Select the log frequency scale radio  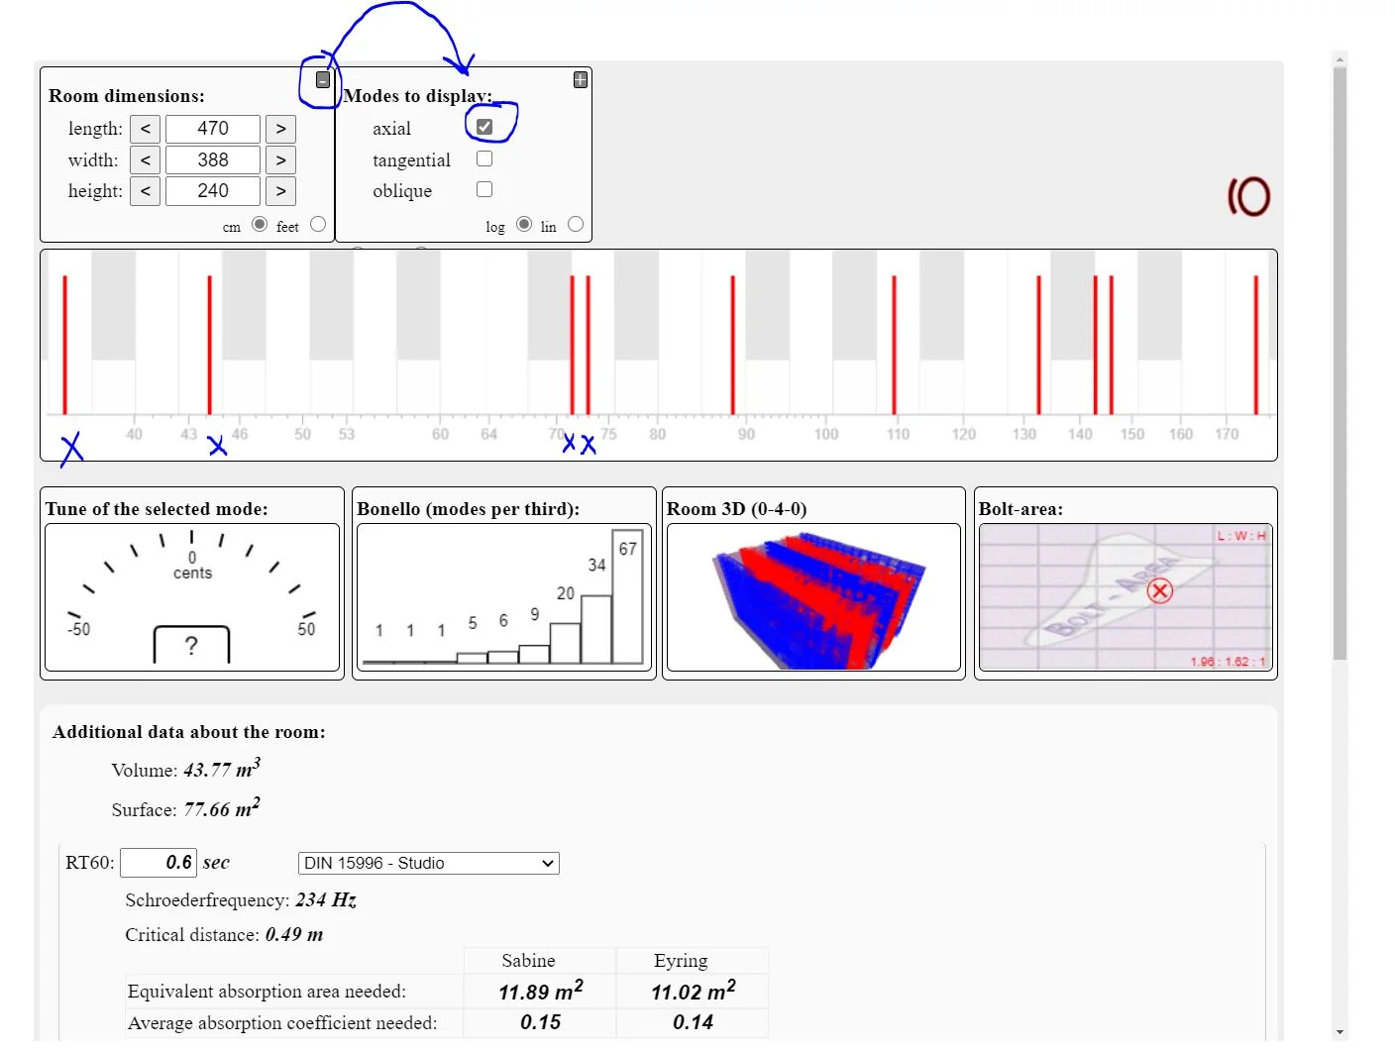524,224
